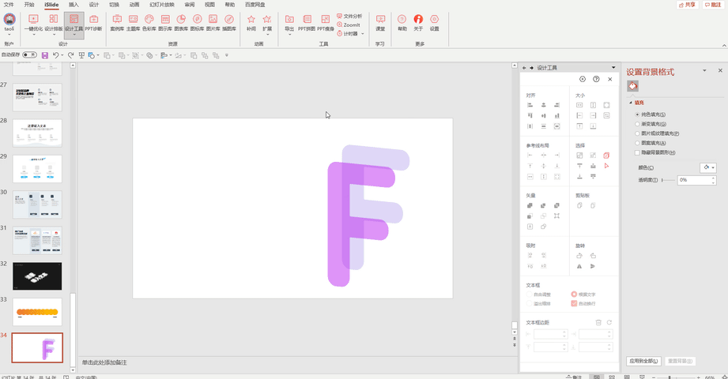Click the question mark help icon in 设计工具 panel
This screenshot has height=379, width=728.
[596, 79]
